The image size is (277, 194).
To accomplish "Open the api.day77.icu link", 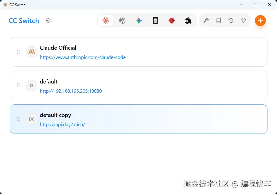I will [x=62, y=124].
